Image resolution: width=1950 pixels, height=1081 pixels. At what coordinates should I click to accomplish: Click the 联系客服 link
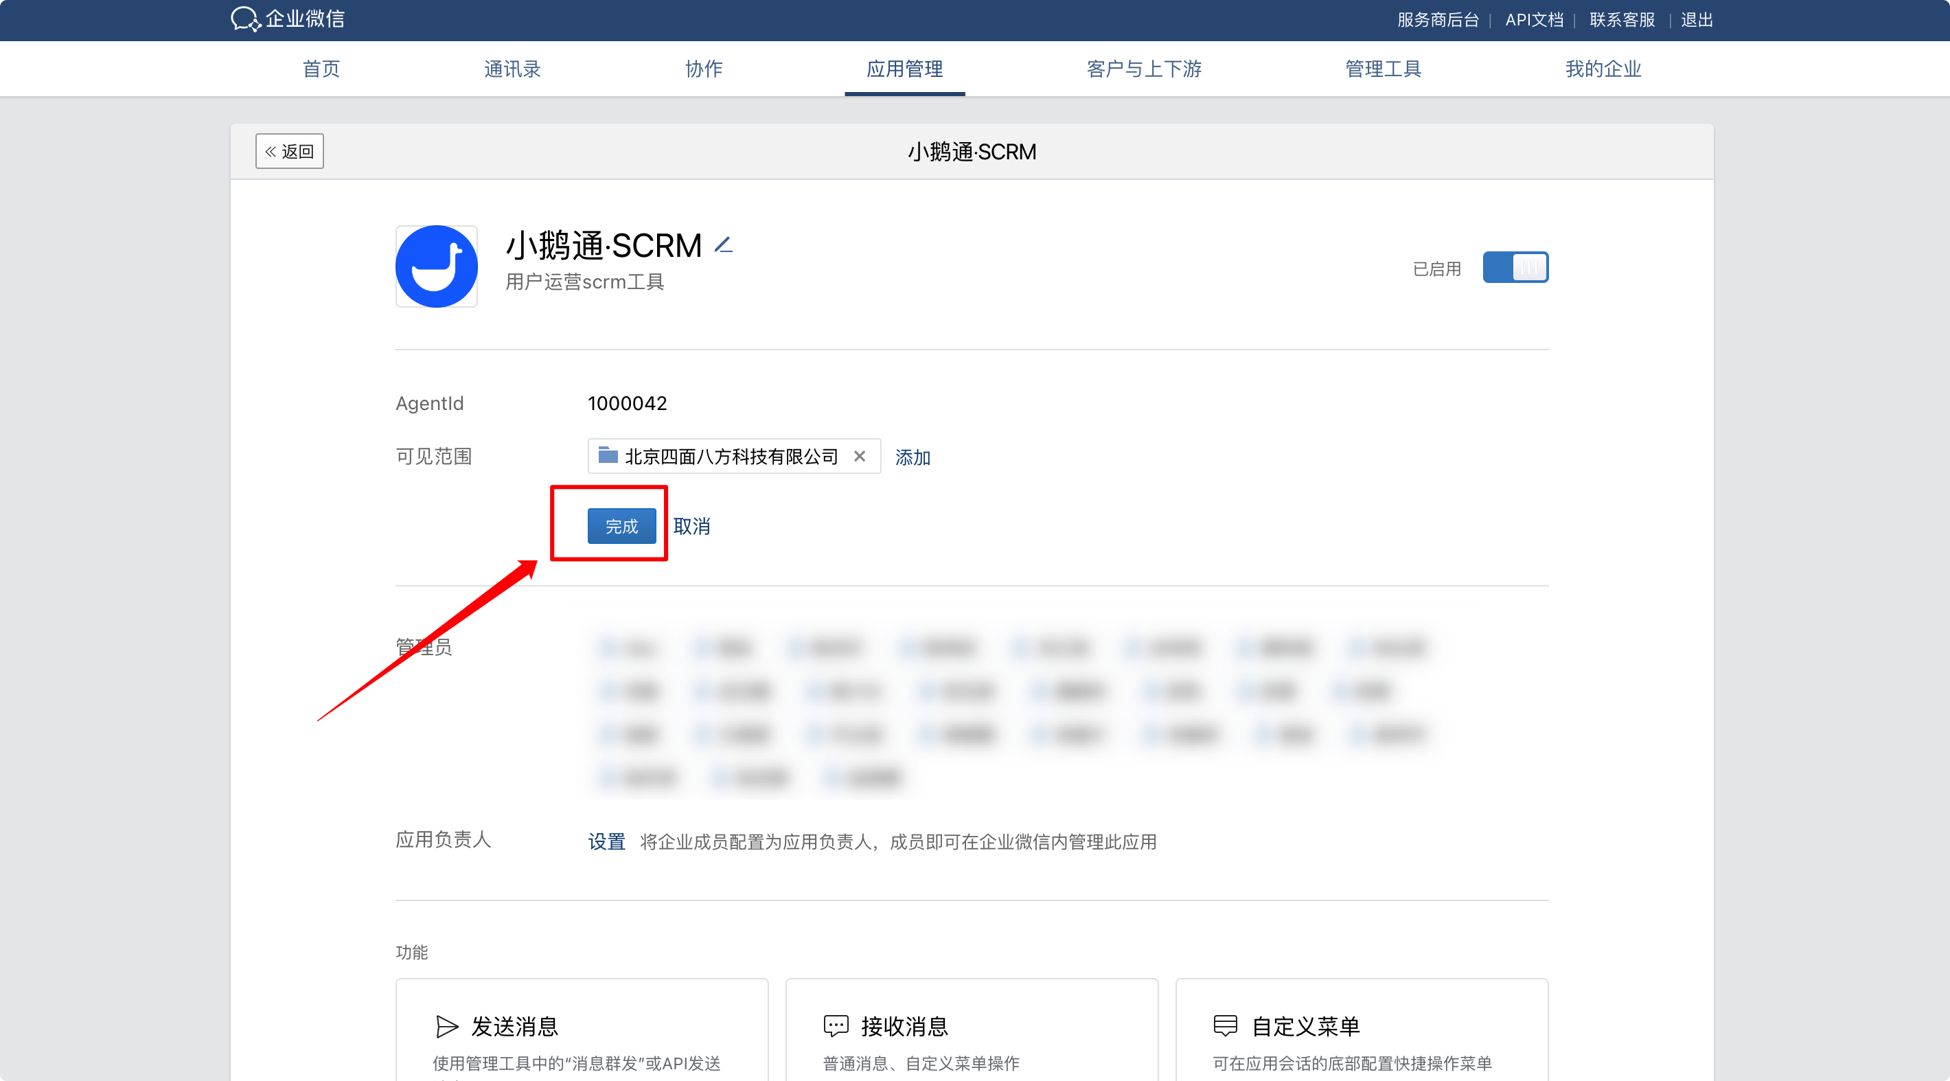coord(1622,20)
